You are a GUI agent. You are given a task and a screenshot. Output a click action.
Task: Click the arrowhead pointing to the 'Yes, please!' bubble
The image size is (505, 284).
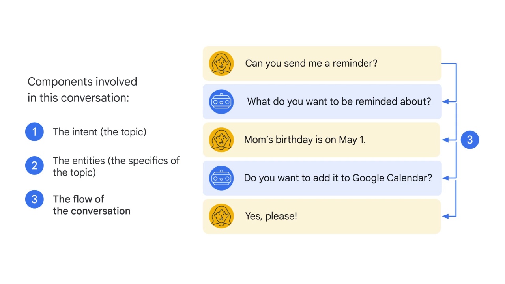coord(446,216)
